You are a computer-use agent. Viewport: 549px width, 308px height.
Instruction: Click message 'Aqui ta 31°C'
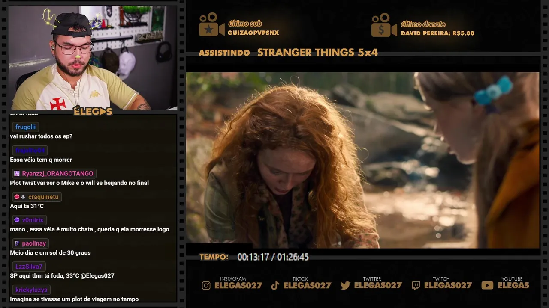click(x=27, y=206)
